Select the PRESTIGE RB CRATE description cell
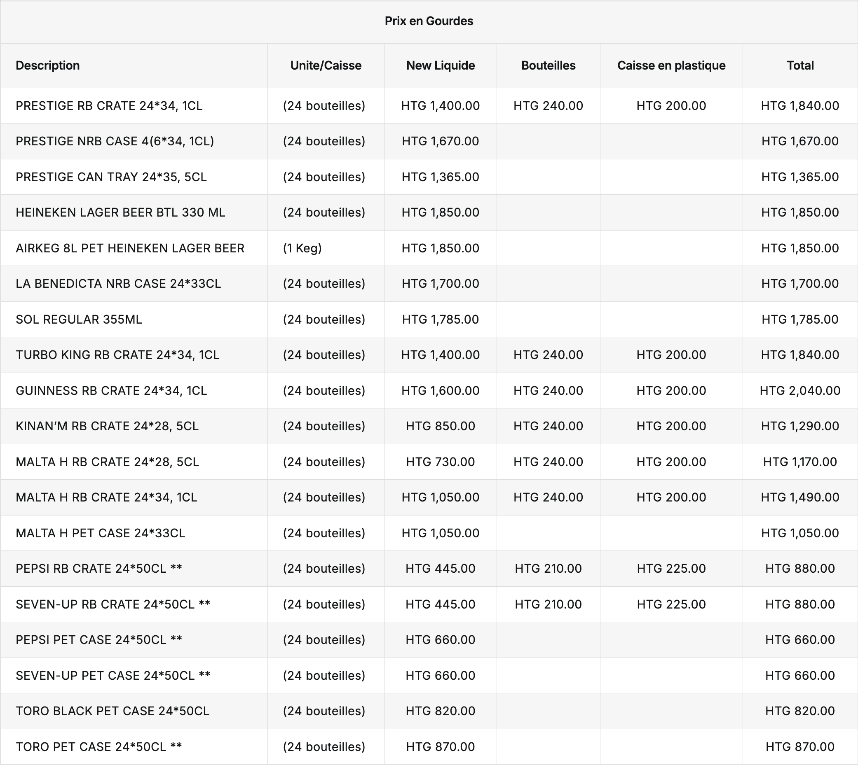Image resolution: width=858 pixels, height=765 pixels. pos(109,105)
